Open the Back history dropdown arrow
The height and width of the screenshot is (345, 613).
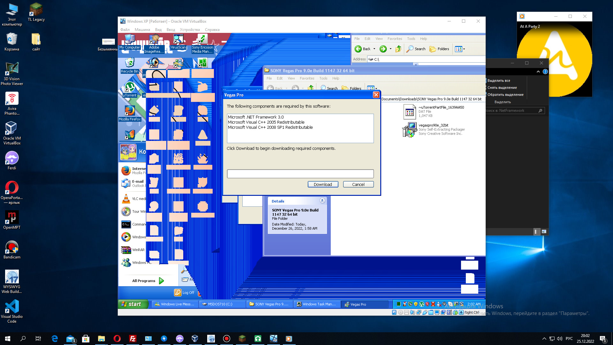click(x=374, y=49)
